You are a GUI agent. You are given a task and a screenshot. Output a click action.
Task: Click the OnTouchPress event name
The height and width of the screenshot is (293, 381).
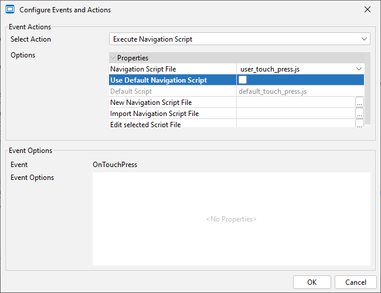click(x=115, y=165)
